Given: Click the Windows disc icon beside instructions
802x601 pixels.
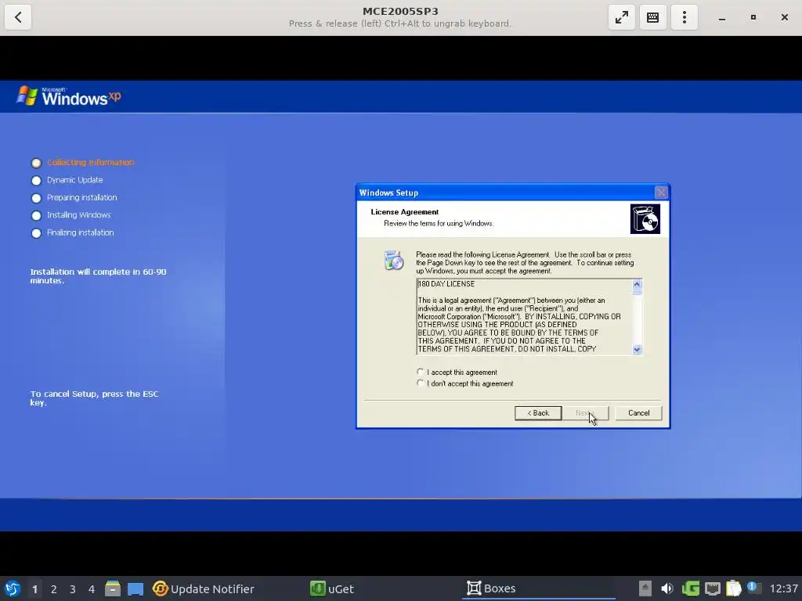Looking at the screenshot, I should pyautogui.click(x=394, y=260).
